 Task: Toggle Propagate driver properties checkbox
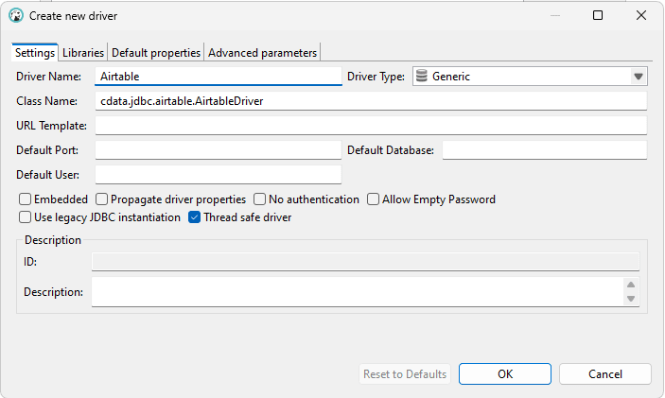pyautogui.click(x=102, y=199)
